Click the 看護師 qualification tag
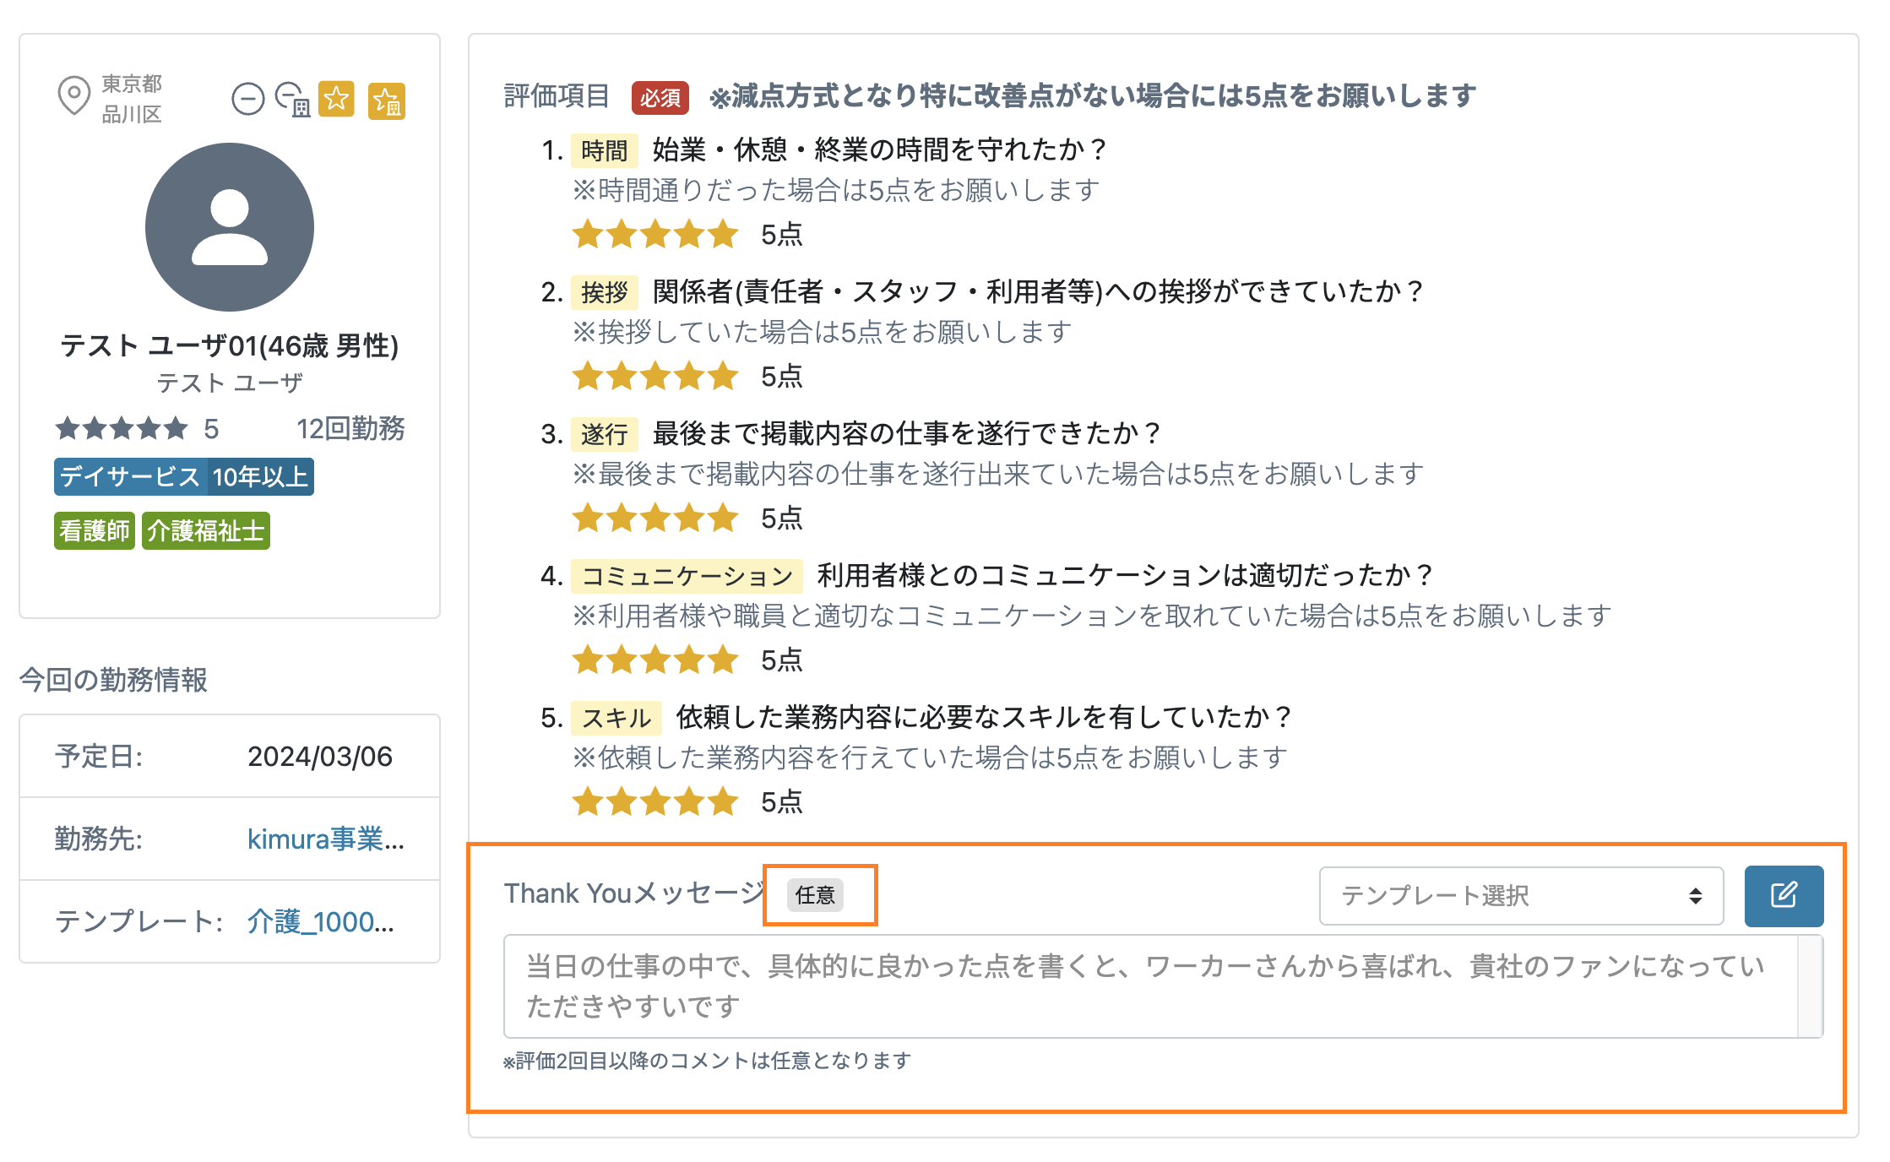 [x=95, y=531]
